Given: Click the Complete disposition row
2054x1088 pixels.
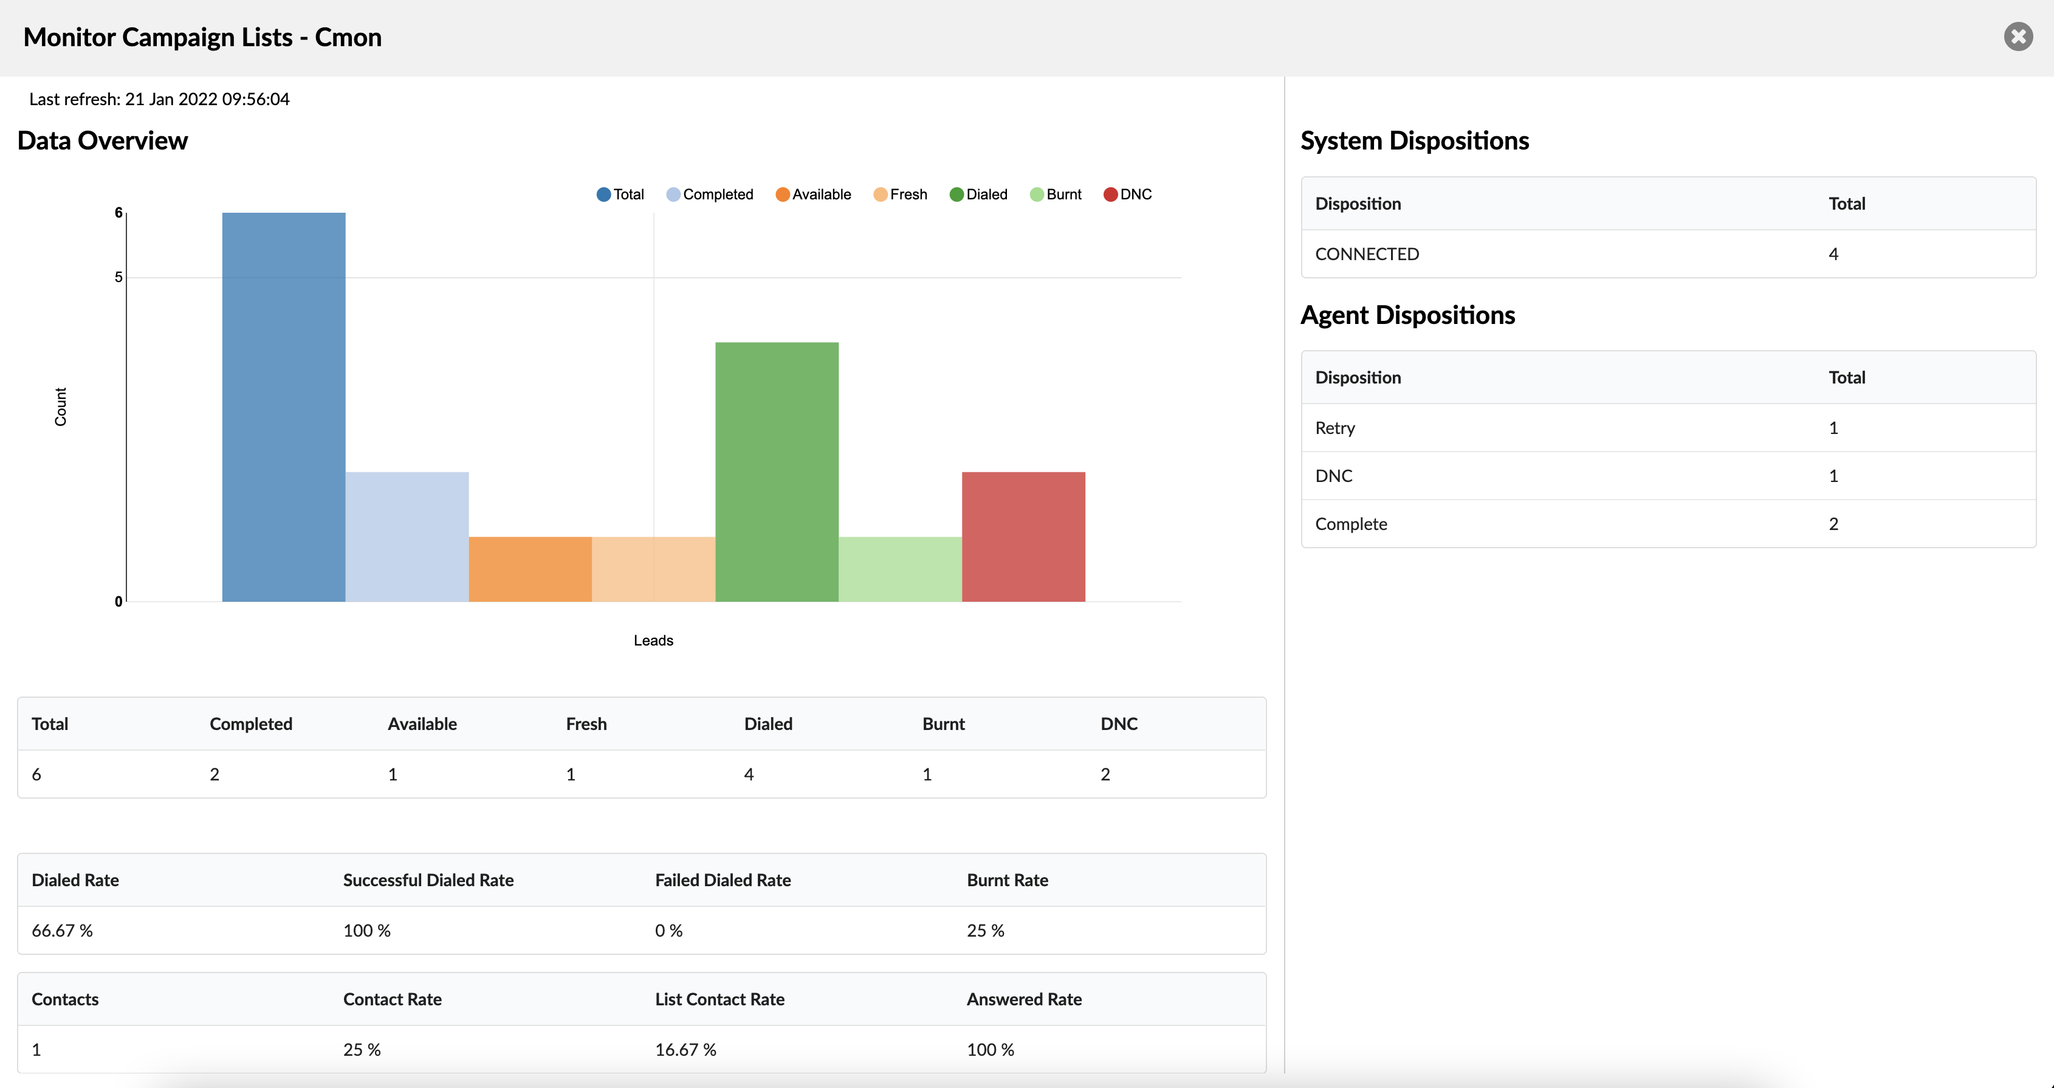Looking at the screenshot, I should click(1668, 524).
